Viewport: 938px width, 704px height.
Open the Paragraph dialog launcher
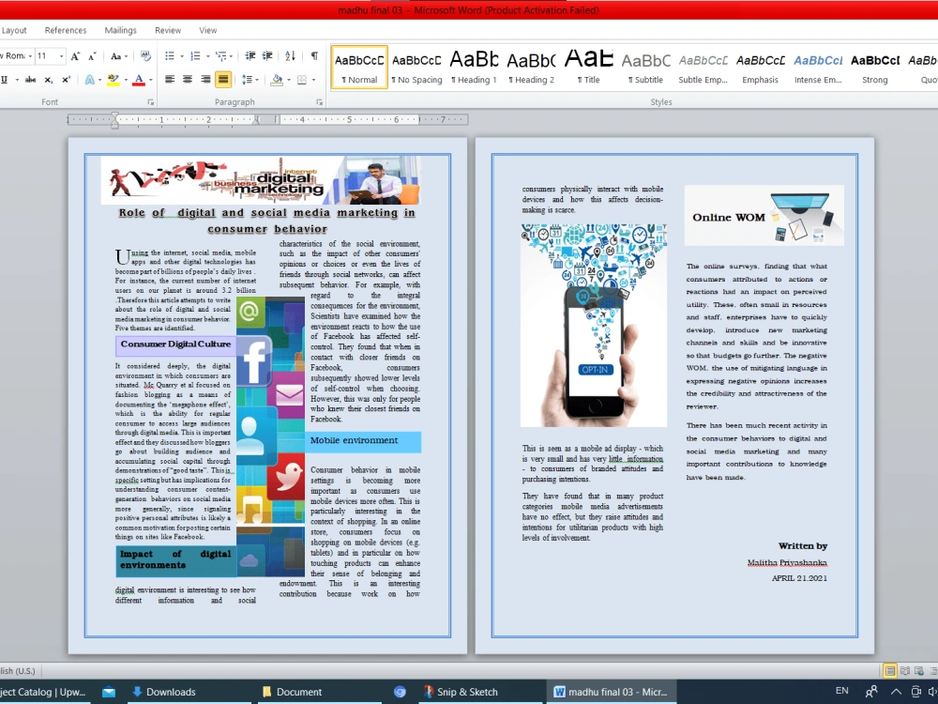click(x=320, y=102)
